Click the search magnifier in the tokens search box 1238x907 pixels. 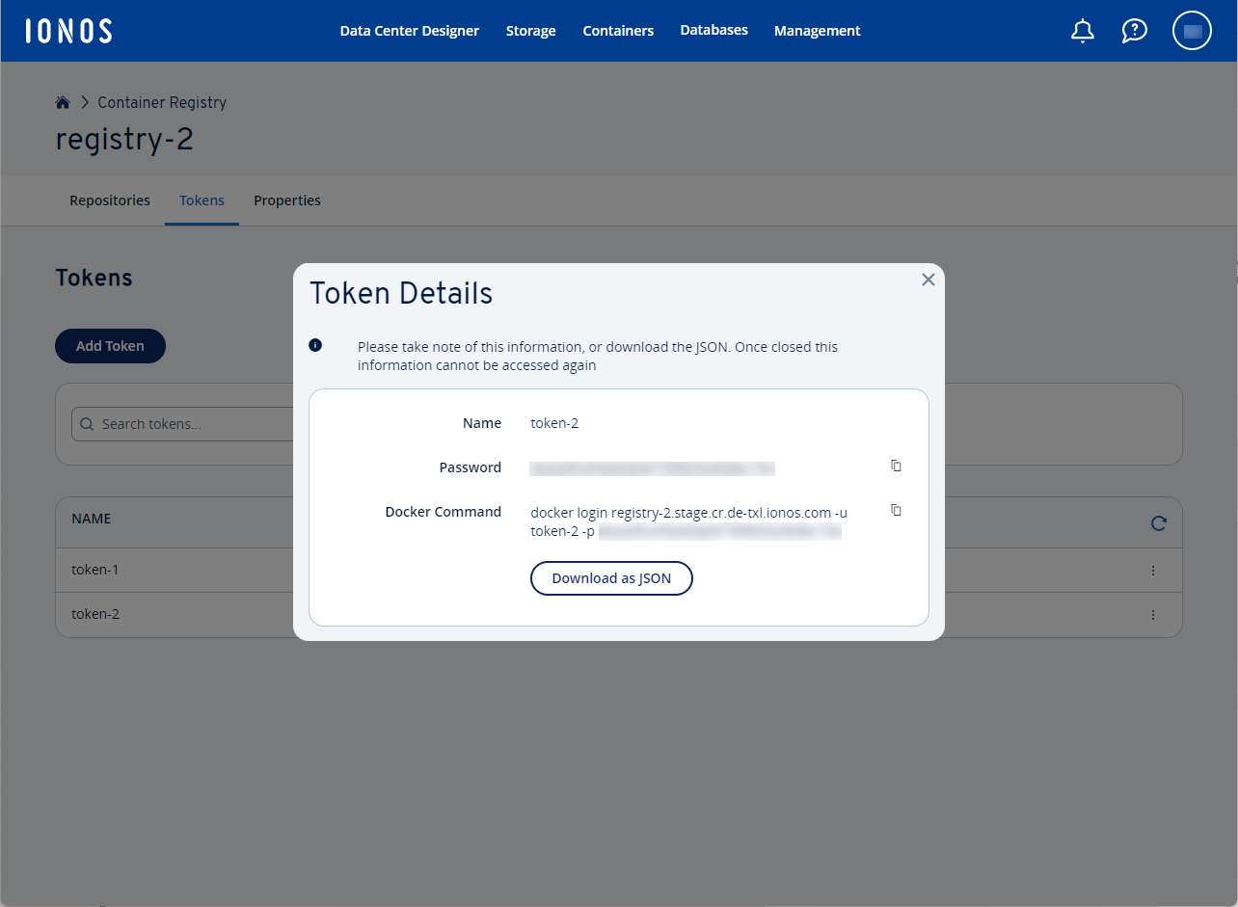(87, 423)
